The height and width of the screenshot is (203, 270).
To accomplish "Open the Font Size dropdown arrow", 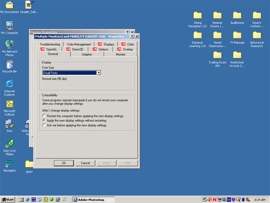I will pyautogui.click(x=99, y=73).
